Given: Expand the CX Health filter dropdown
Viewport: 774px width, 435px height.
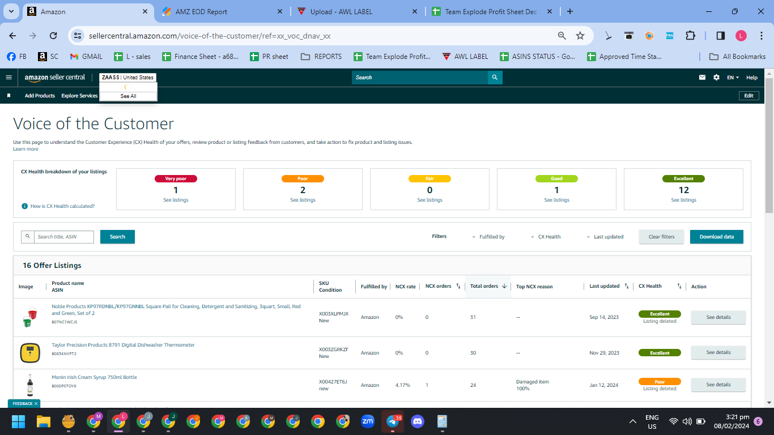Looking at the screenshot, I should [x=546, y=237].
